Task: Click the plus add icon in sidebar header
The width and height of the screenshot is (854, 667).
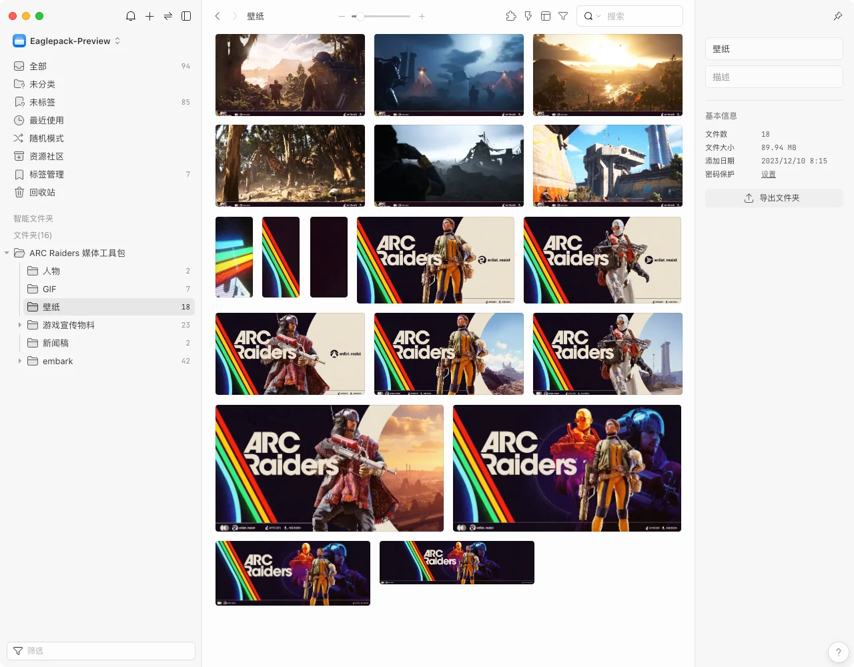Action: click(149, 16)
